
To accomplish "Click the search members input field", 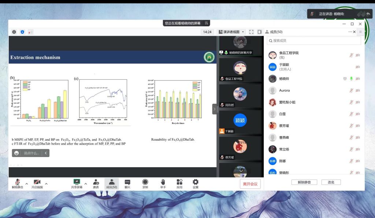I will [314, 41].
